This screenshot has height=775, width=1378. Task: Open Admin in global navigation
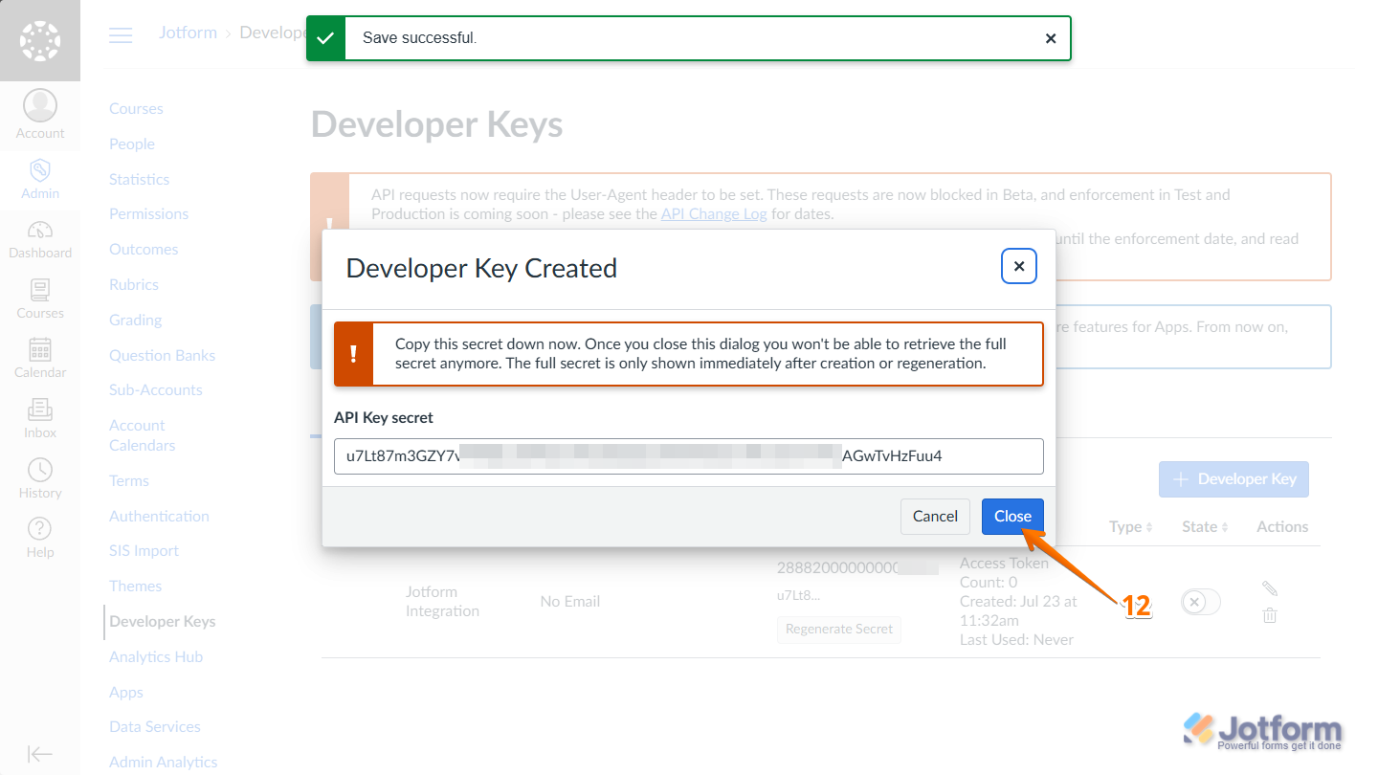40,180
